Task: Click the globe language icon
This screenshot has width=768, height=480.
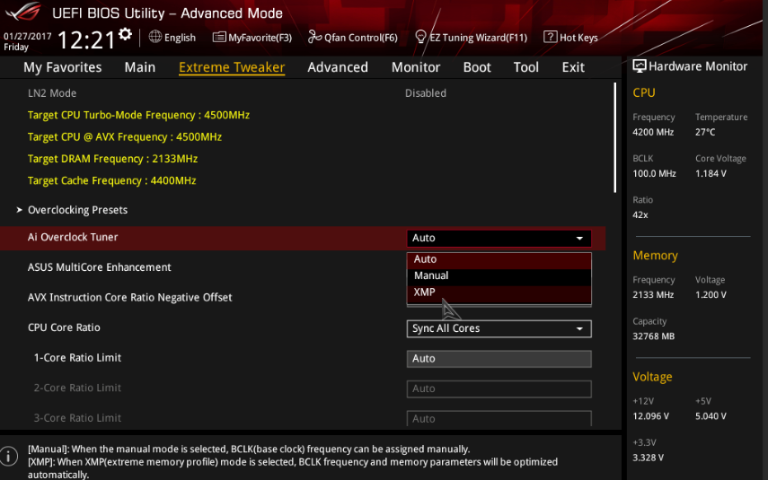Action: click(x=155, y=37)
